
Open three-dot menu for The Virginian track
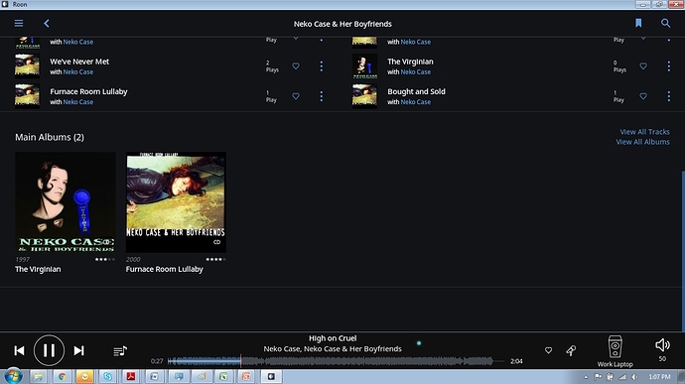coord(668,65)
